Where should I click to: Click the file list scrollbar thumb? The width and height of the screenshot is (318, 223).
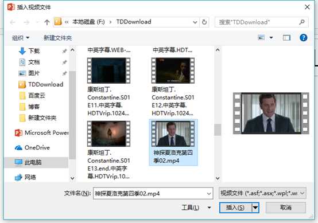click(218, 130)
